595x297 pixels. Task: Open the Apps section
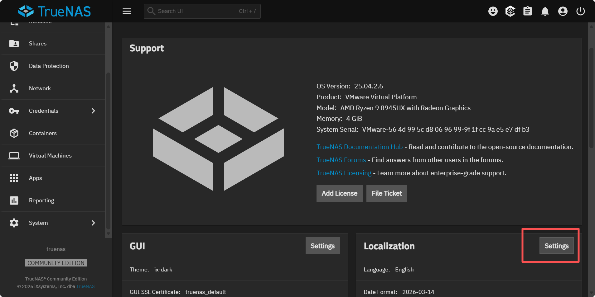[35, 178]
